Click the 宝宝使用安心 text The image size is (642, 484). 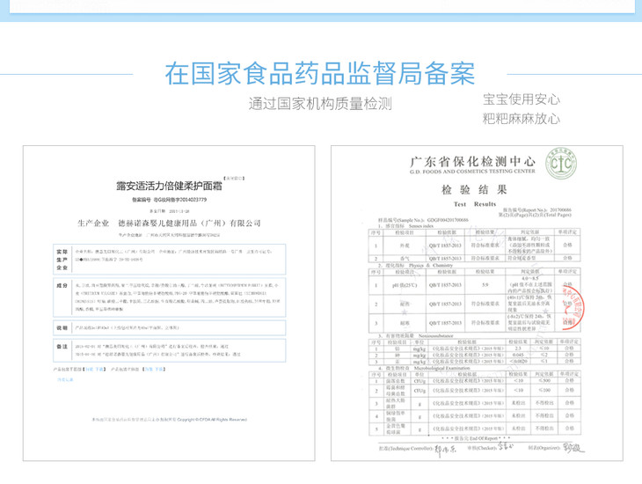[x=522, y=99]
